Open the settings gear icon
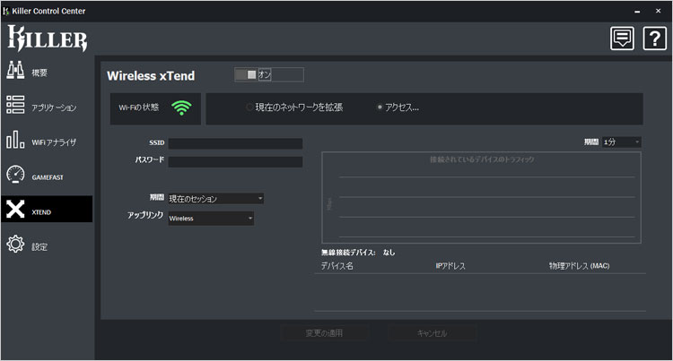673x361 pixels. click(15, 244)
